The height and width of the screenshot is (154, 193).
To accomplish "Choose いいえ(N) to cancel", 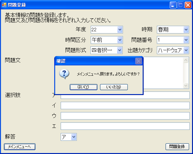I will coord(114,87).
